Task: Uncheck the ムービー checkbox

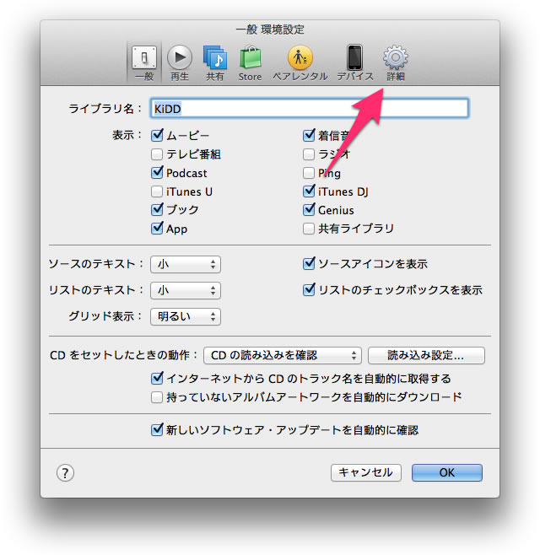Action: (157, 135)
